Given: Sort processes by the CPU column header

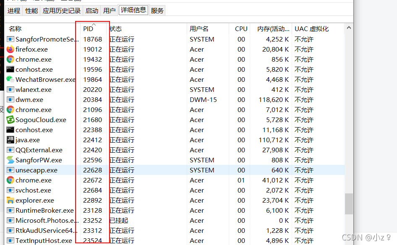Looking at the screenshot, I should click(x=241, y=29).
